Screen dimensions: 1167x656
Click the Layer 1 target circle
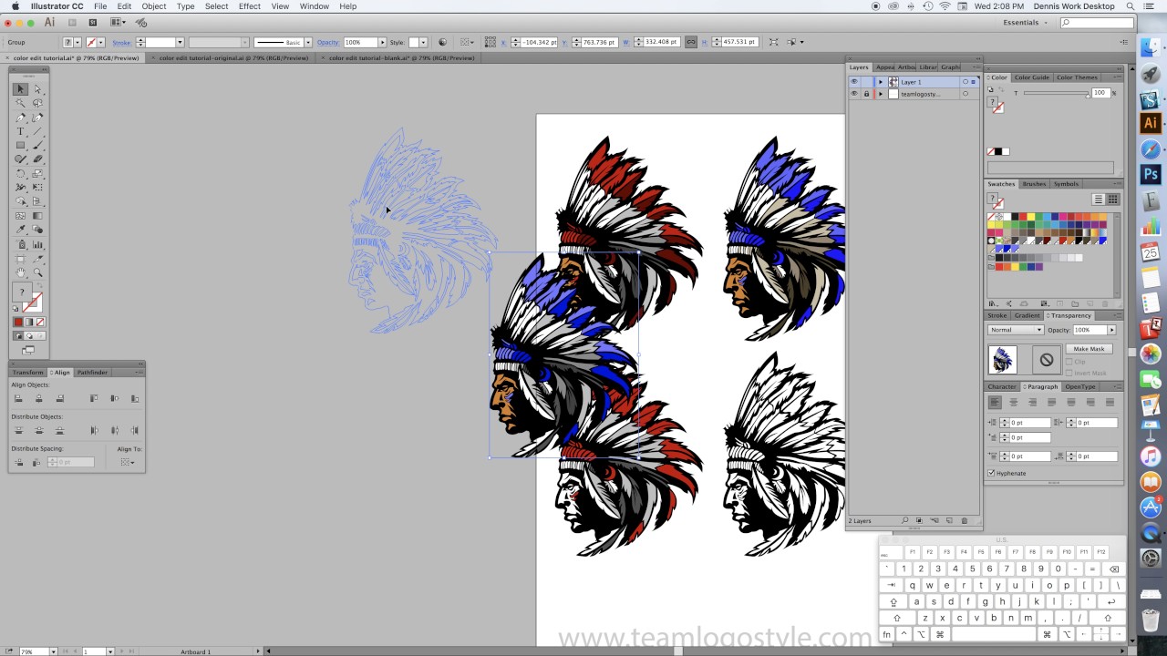click(x=965, y=82)
